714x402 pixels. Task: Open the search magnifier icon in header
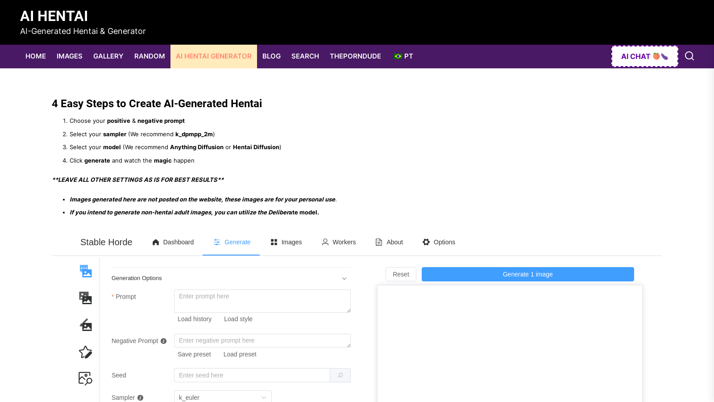click(689, 56)
